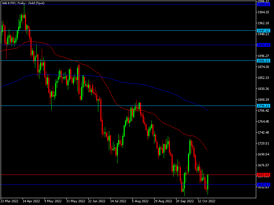Click the 31 May 2022 date label
Viewport: 274px width, 205px height.
click(x=76, y=201)
